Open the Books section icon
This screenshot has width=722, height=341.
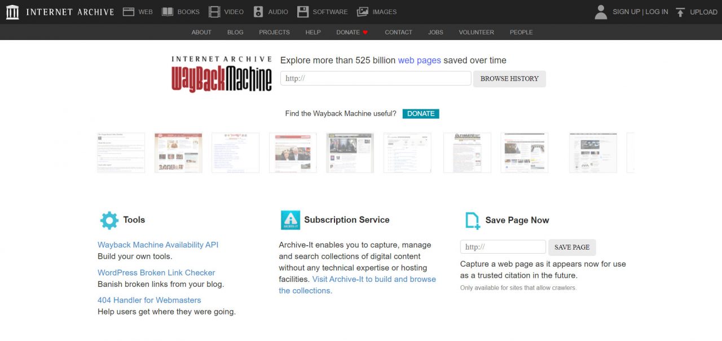[168, 12]
